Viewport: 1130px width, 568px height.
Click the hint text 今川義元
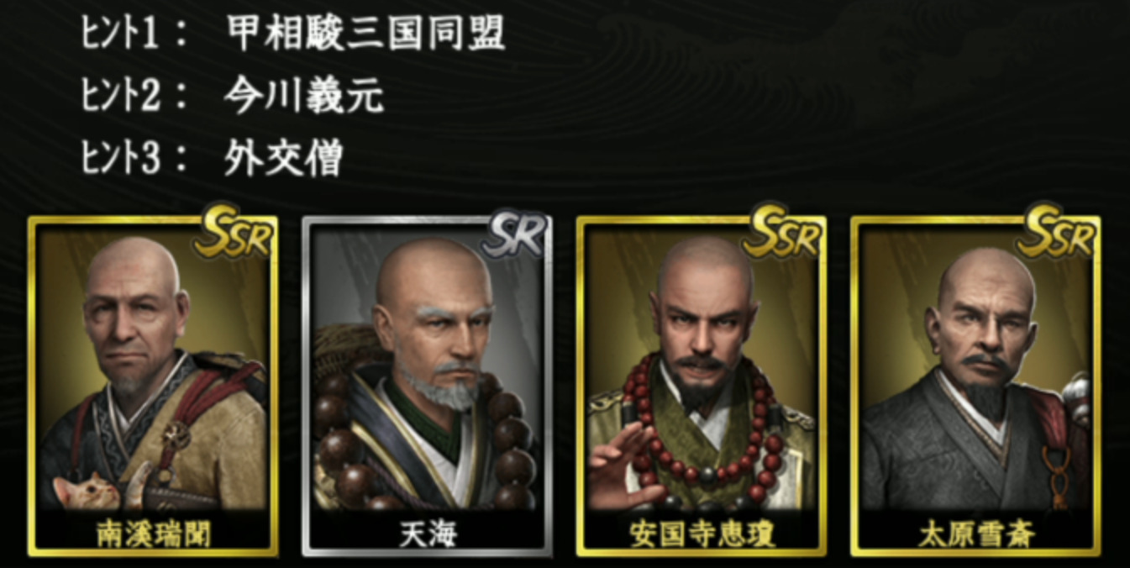pyautogui.click(x=303, y=97)
